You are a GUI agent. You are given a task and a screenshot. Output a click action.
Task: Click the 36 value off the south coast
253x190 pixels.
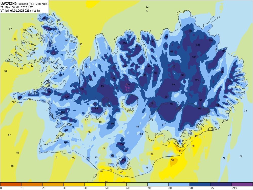tap(172, 160)
